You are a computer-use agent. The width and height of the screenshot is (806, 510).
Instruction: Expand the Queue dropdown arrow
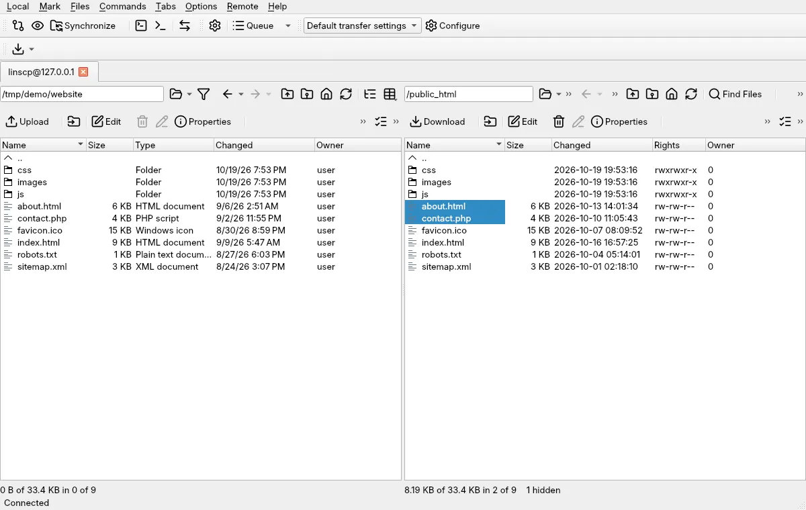tap(288, 25)
